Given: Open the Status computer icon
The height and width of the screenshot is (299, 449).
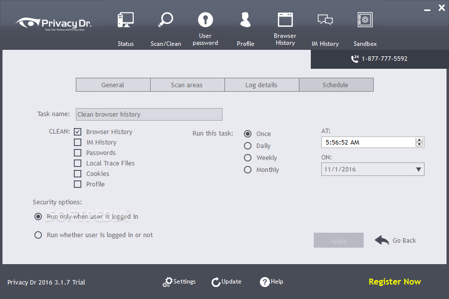Looking at the screenshot, I should point(125,20).
